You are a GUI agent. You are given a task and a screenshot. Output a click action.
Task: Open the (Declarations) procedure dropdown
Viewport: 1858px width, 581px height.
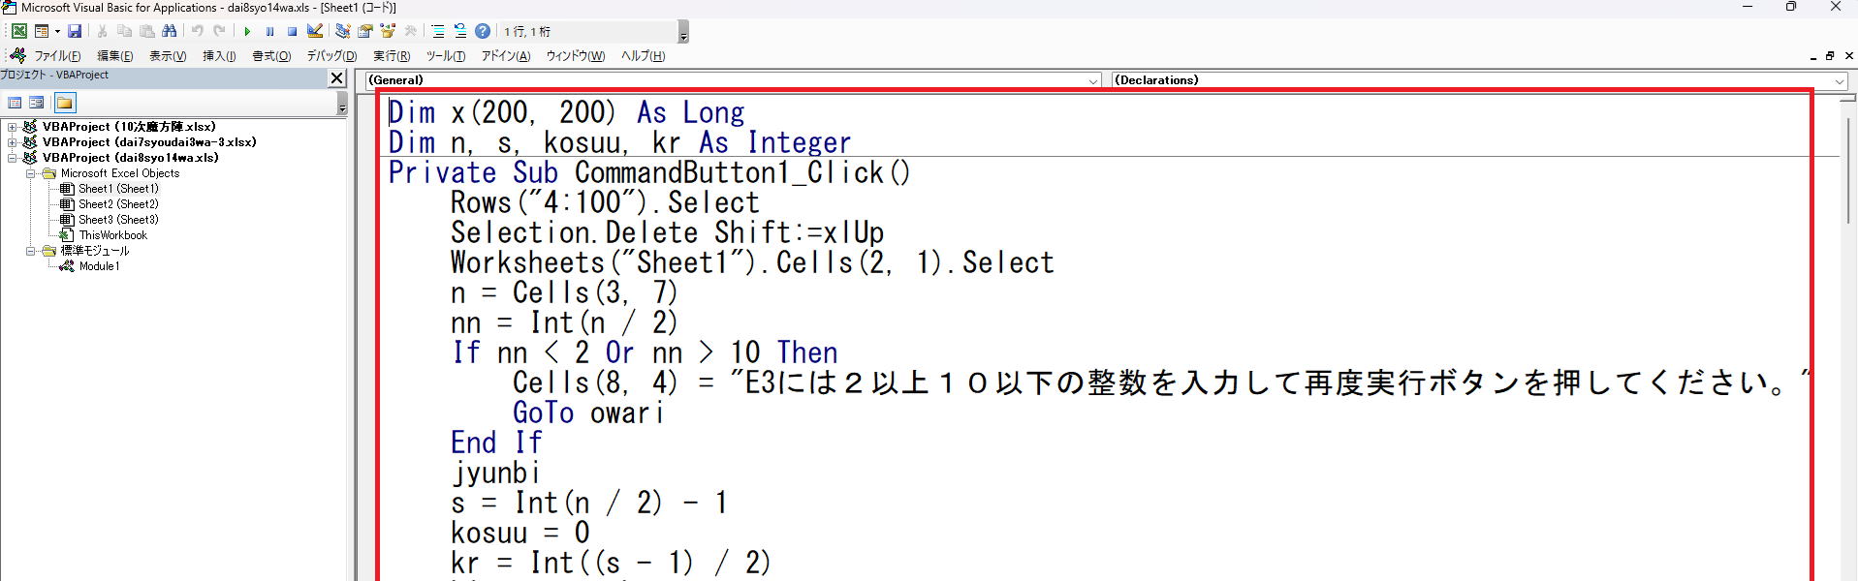coord(1839,80)
